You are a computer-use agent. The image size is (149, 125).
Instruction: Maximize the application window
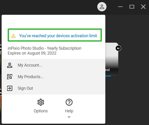132,7
